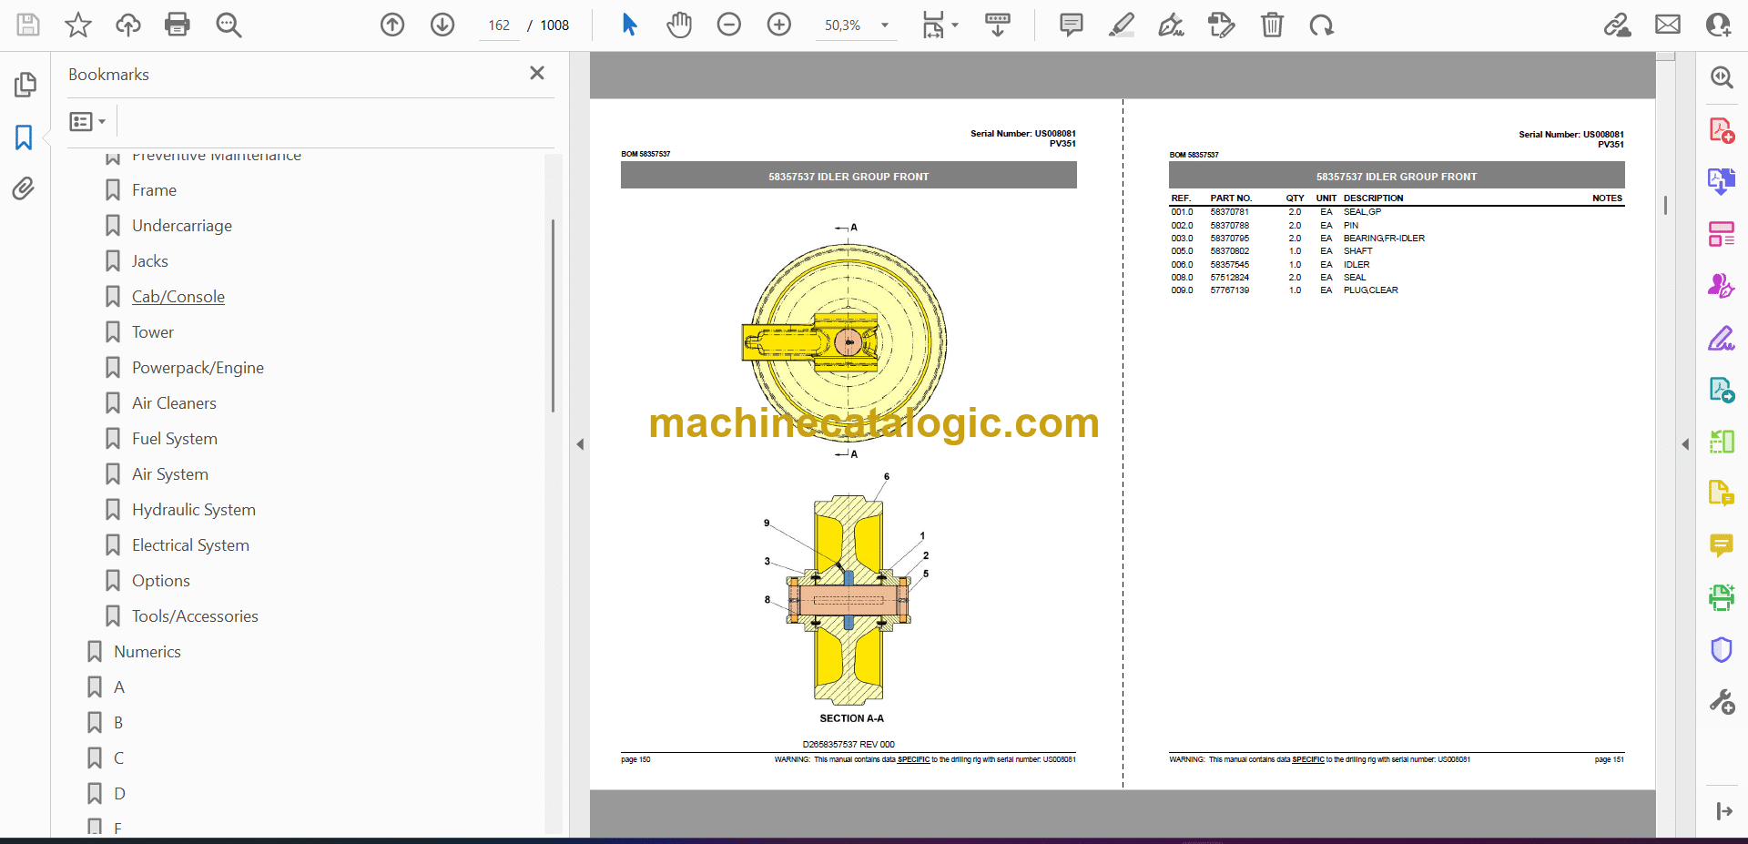The height and width of the screenshot is (844, 1748).
Task: Select the Highlight text tool
Action: (1121, 25)
